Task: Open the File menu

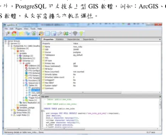Action: click(6, 29)
